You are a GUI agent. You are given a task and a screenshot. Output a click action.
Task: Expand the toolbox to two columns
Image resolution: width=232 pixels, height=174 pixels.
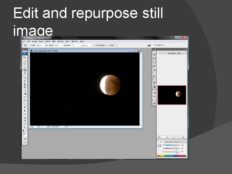[23, 49]
